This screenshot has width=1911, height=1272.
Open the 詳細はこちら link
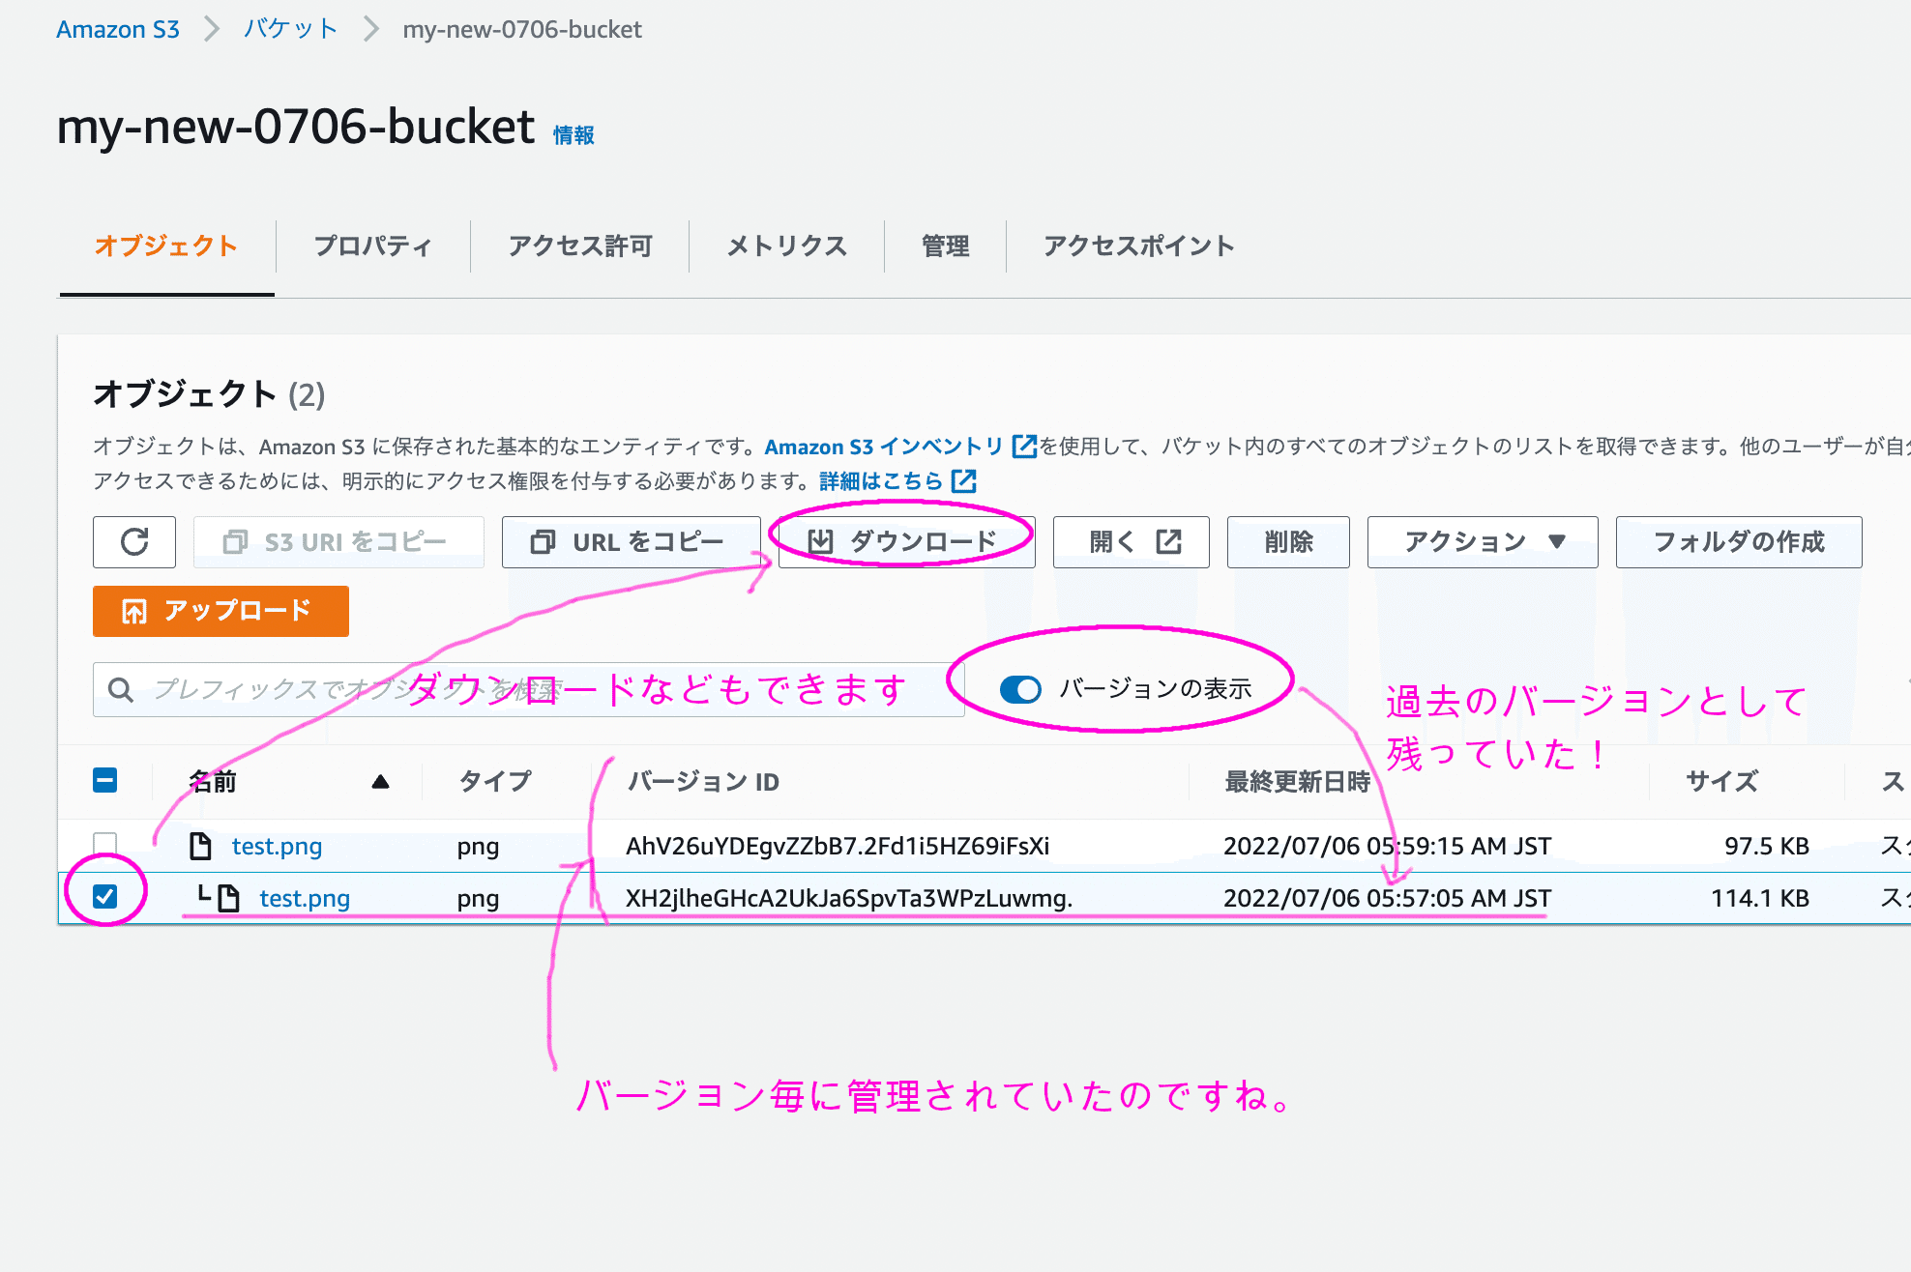pyautogui.click(x=881, y=481)
